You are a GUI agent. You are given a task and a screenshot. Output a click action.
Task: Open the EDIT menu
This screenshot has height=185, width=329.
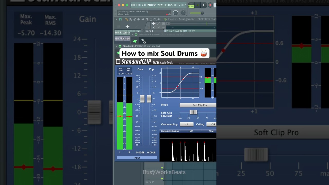tap(139, 5)
